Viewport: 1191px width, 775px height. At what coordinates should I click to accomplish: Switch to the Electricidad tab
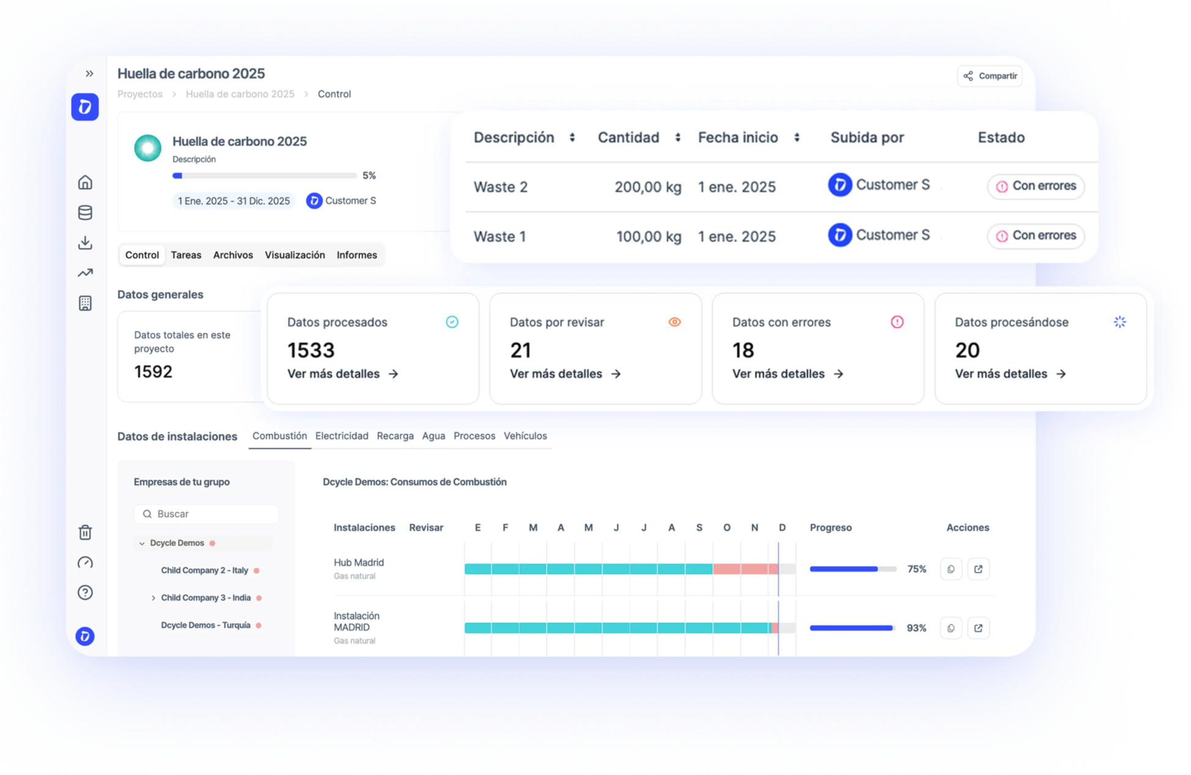(342, 436)
